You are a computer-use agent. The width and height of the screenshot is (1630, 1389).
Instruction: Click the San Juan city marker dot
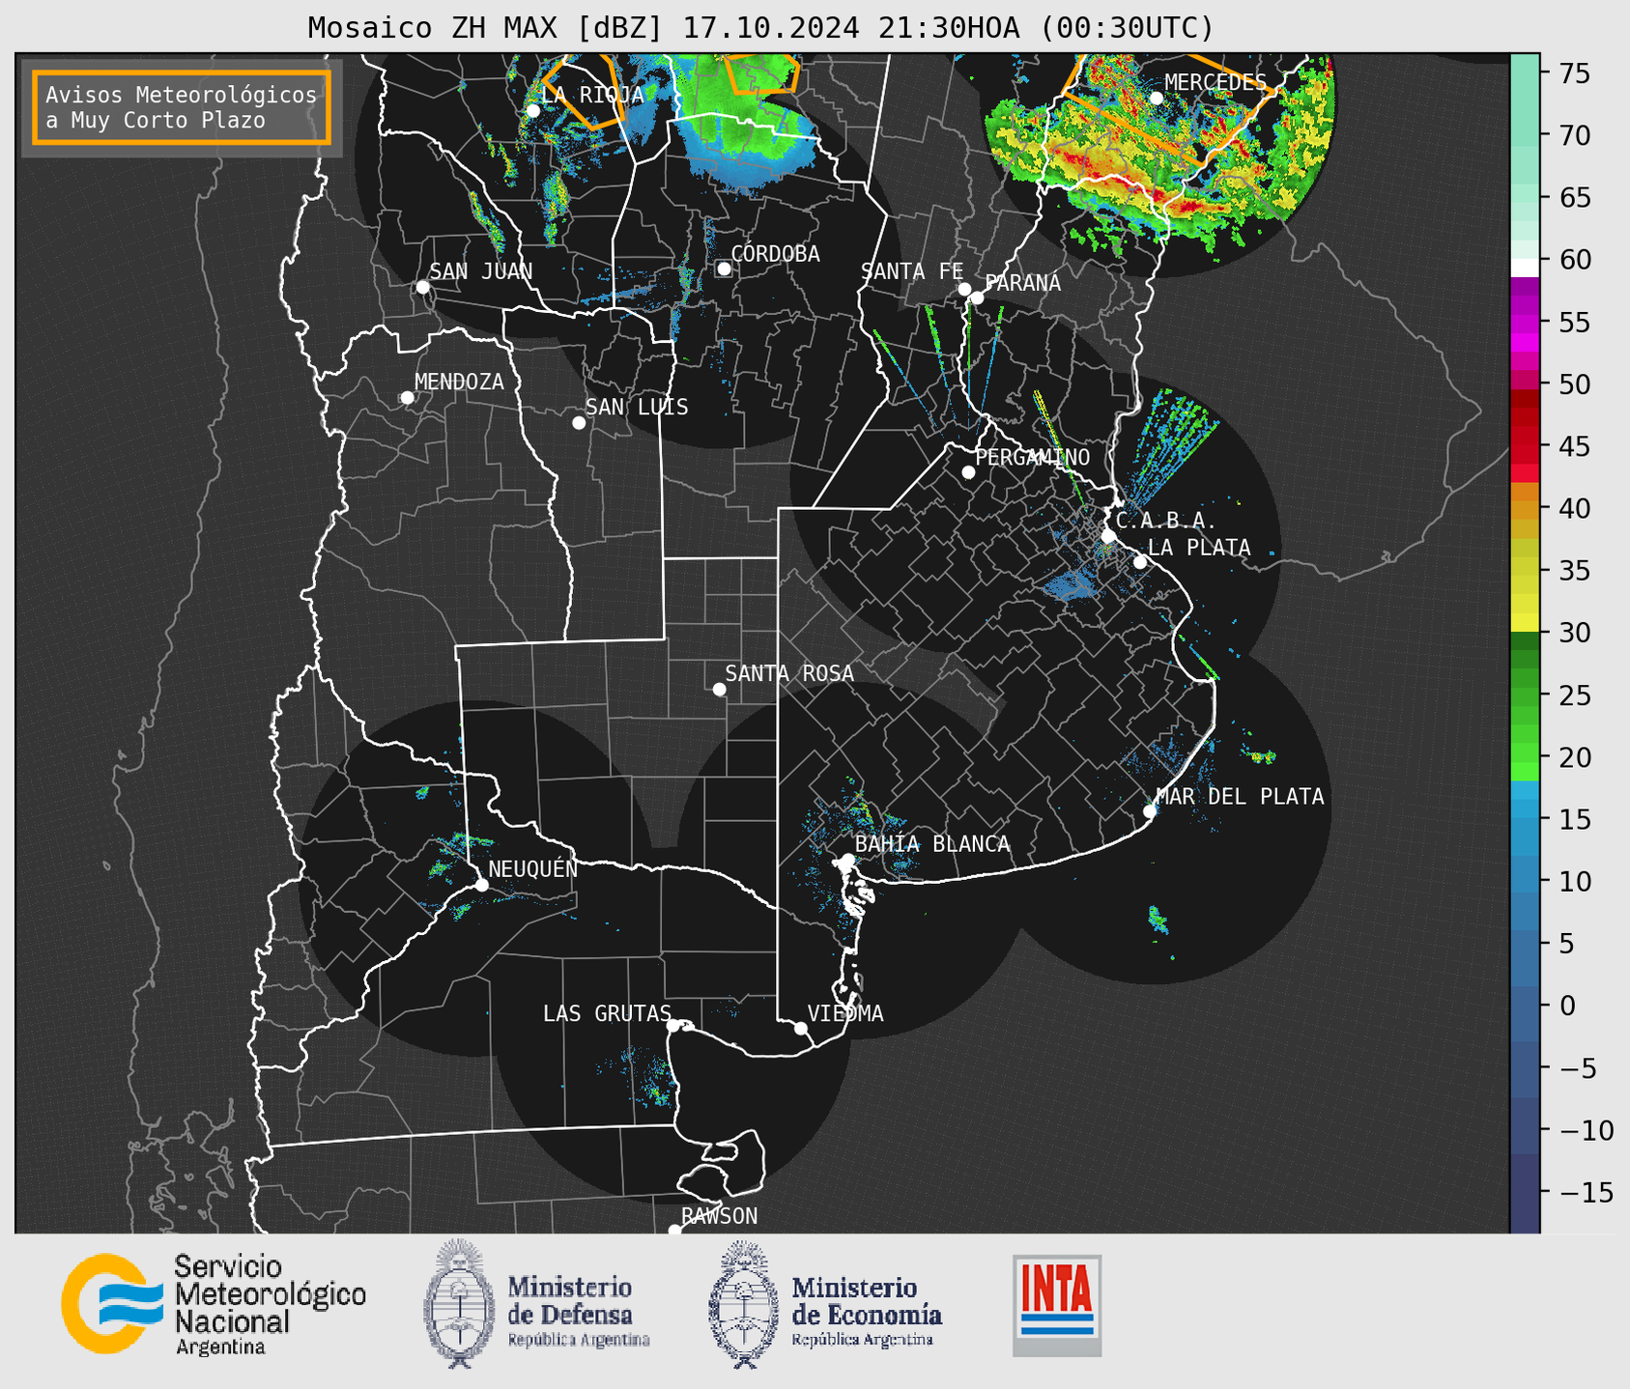coord(422,287)
